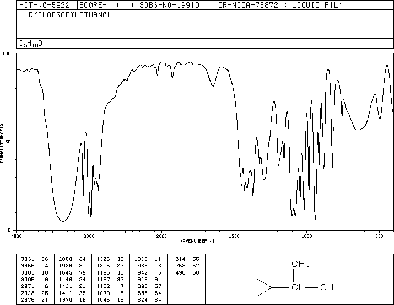Select peak table entry 3005
This screenshot has height=305, width=394.
coord(35,279)
